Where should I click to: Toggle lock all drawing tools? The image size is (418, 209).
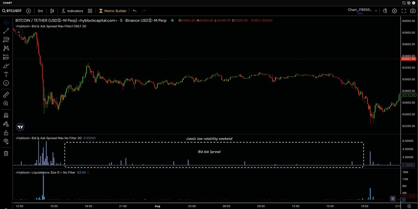6,133
